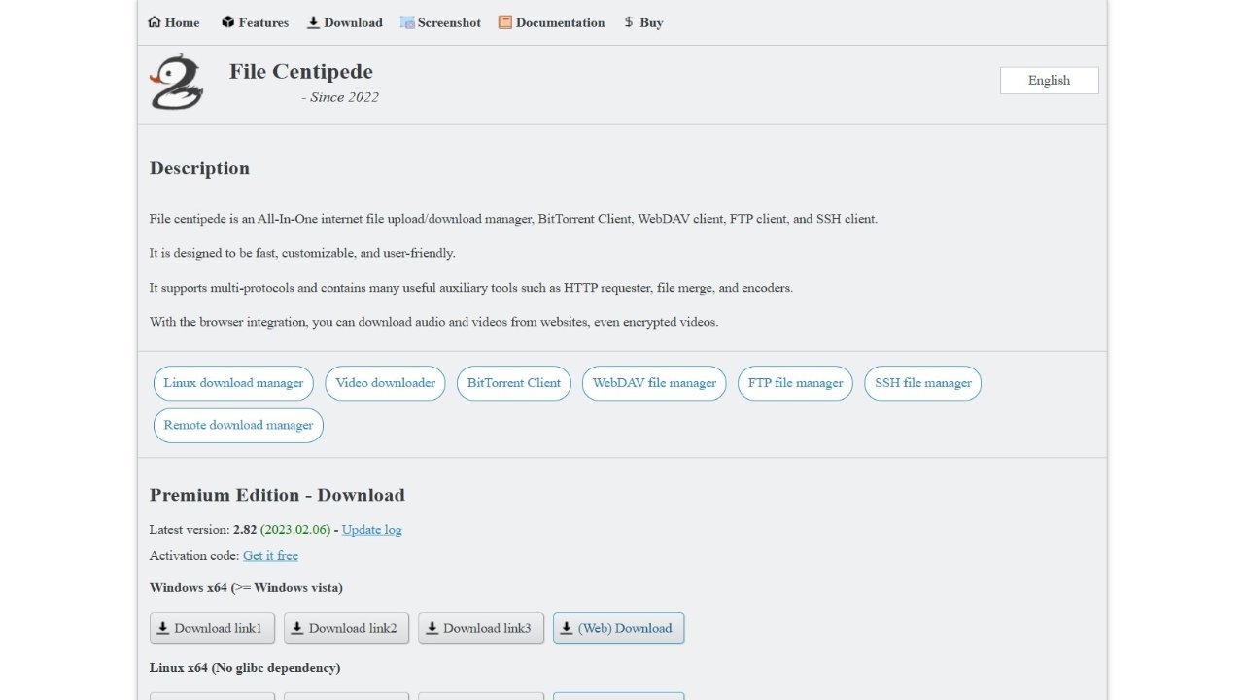
Task: Click the "- Since 2022" tagline
Action: click(x=340, y=97)
